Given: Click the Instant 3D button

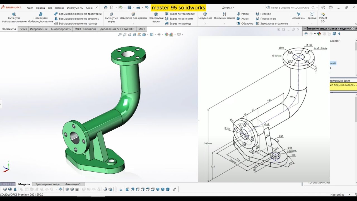Looking at the screenshot, I should click(323, 17).
